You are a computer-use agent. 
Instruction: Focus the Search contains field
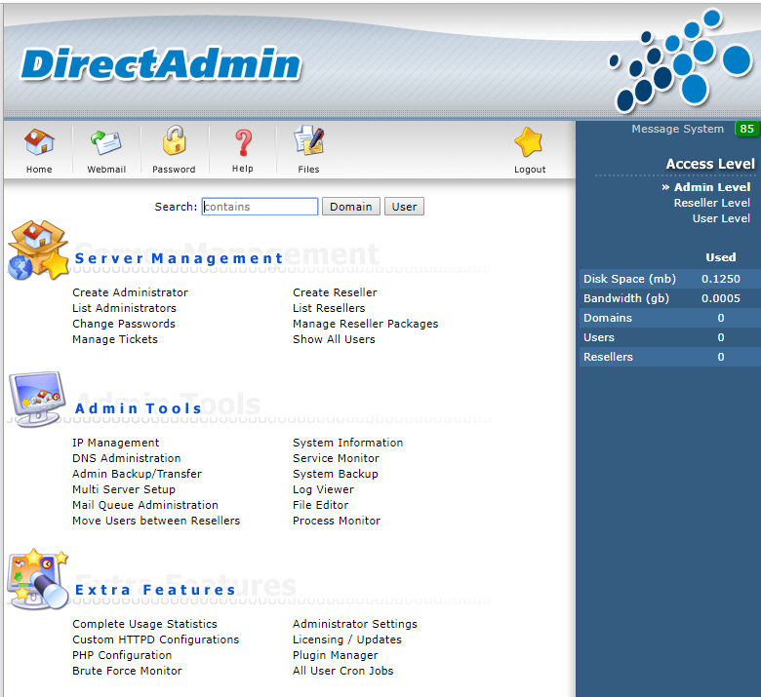pos(260,207)
